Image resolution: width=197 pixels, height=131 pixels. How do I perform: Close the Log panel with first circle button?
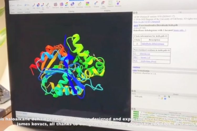pos(134,13)
